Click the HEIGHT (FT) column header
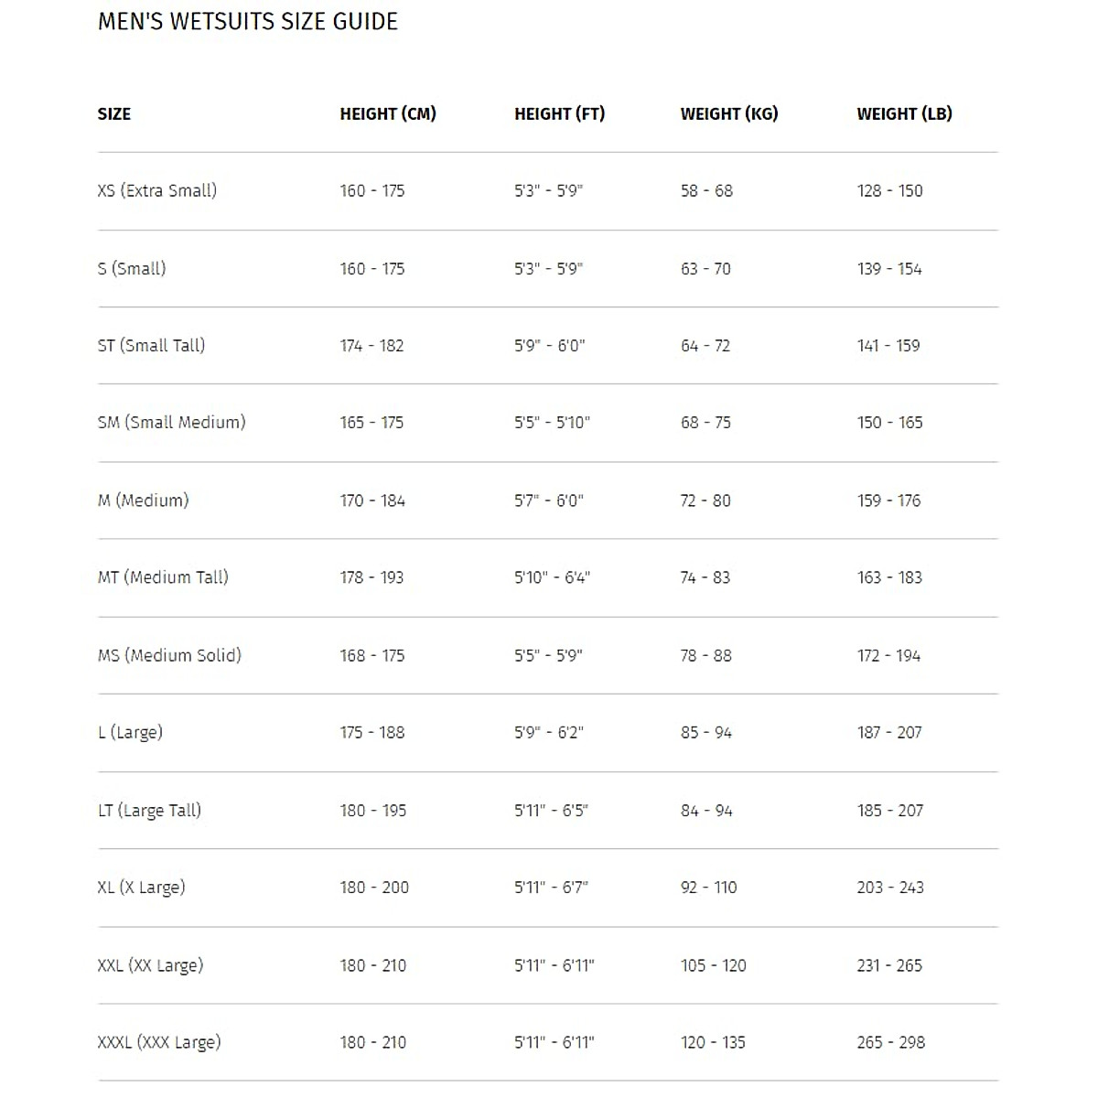This screenshot has width=1098, height=1098. (x=559, y=114)
